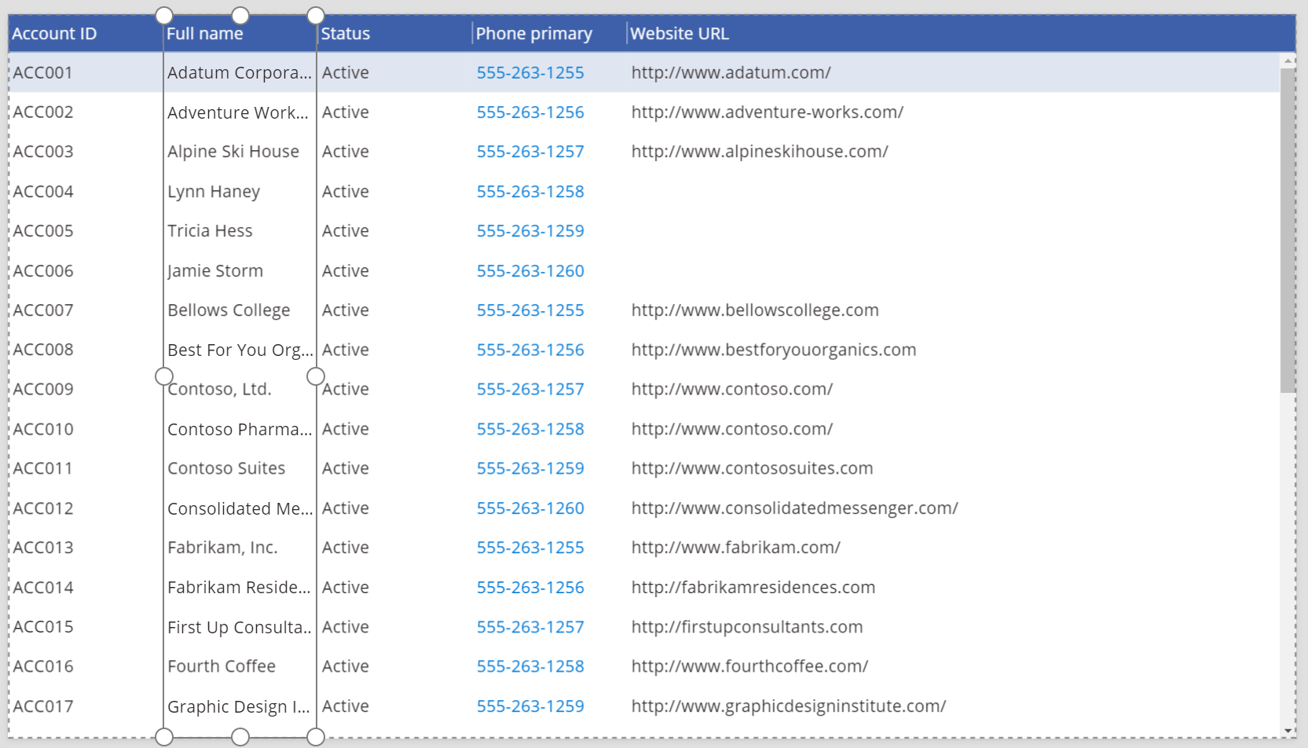Click the graphicdesigninstitute.com website URL
Screen dimensions: 1308x748
(789, 706)
